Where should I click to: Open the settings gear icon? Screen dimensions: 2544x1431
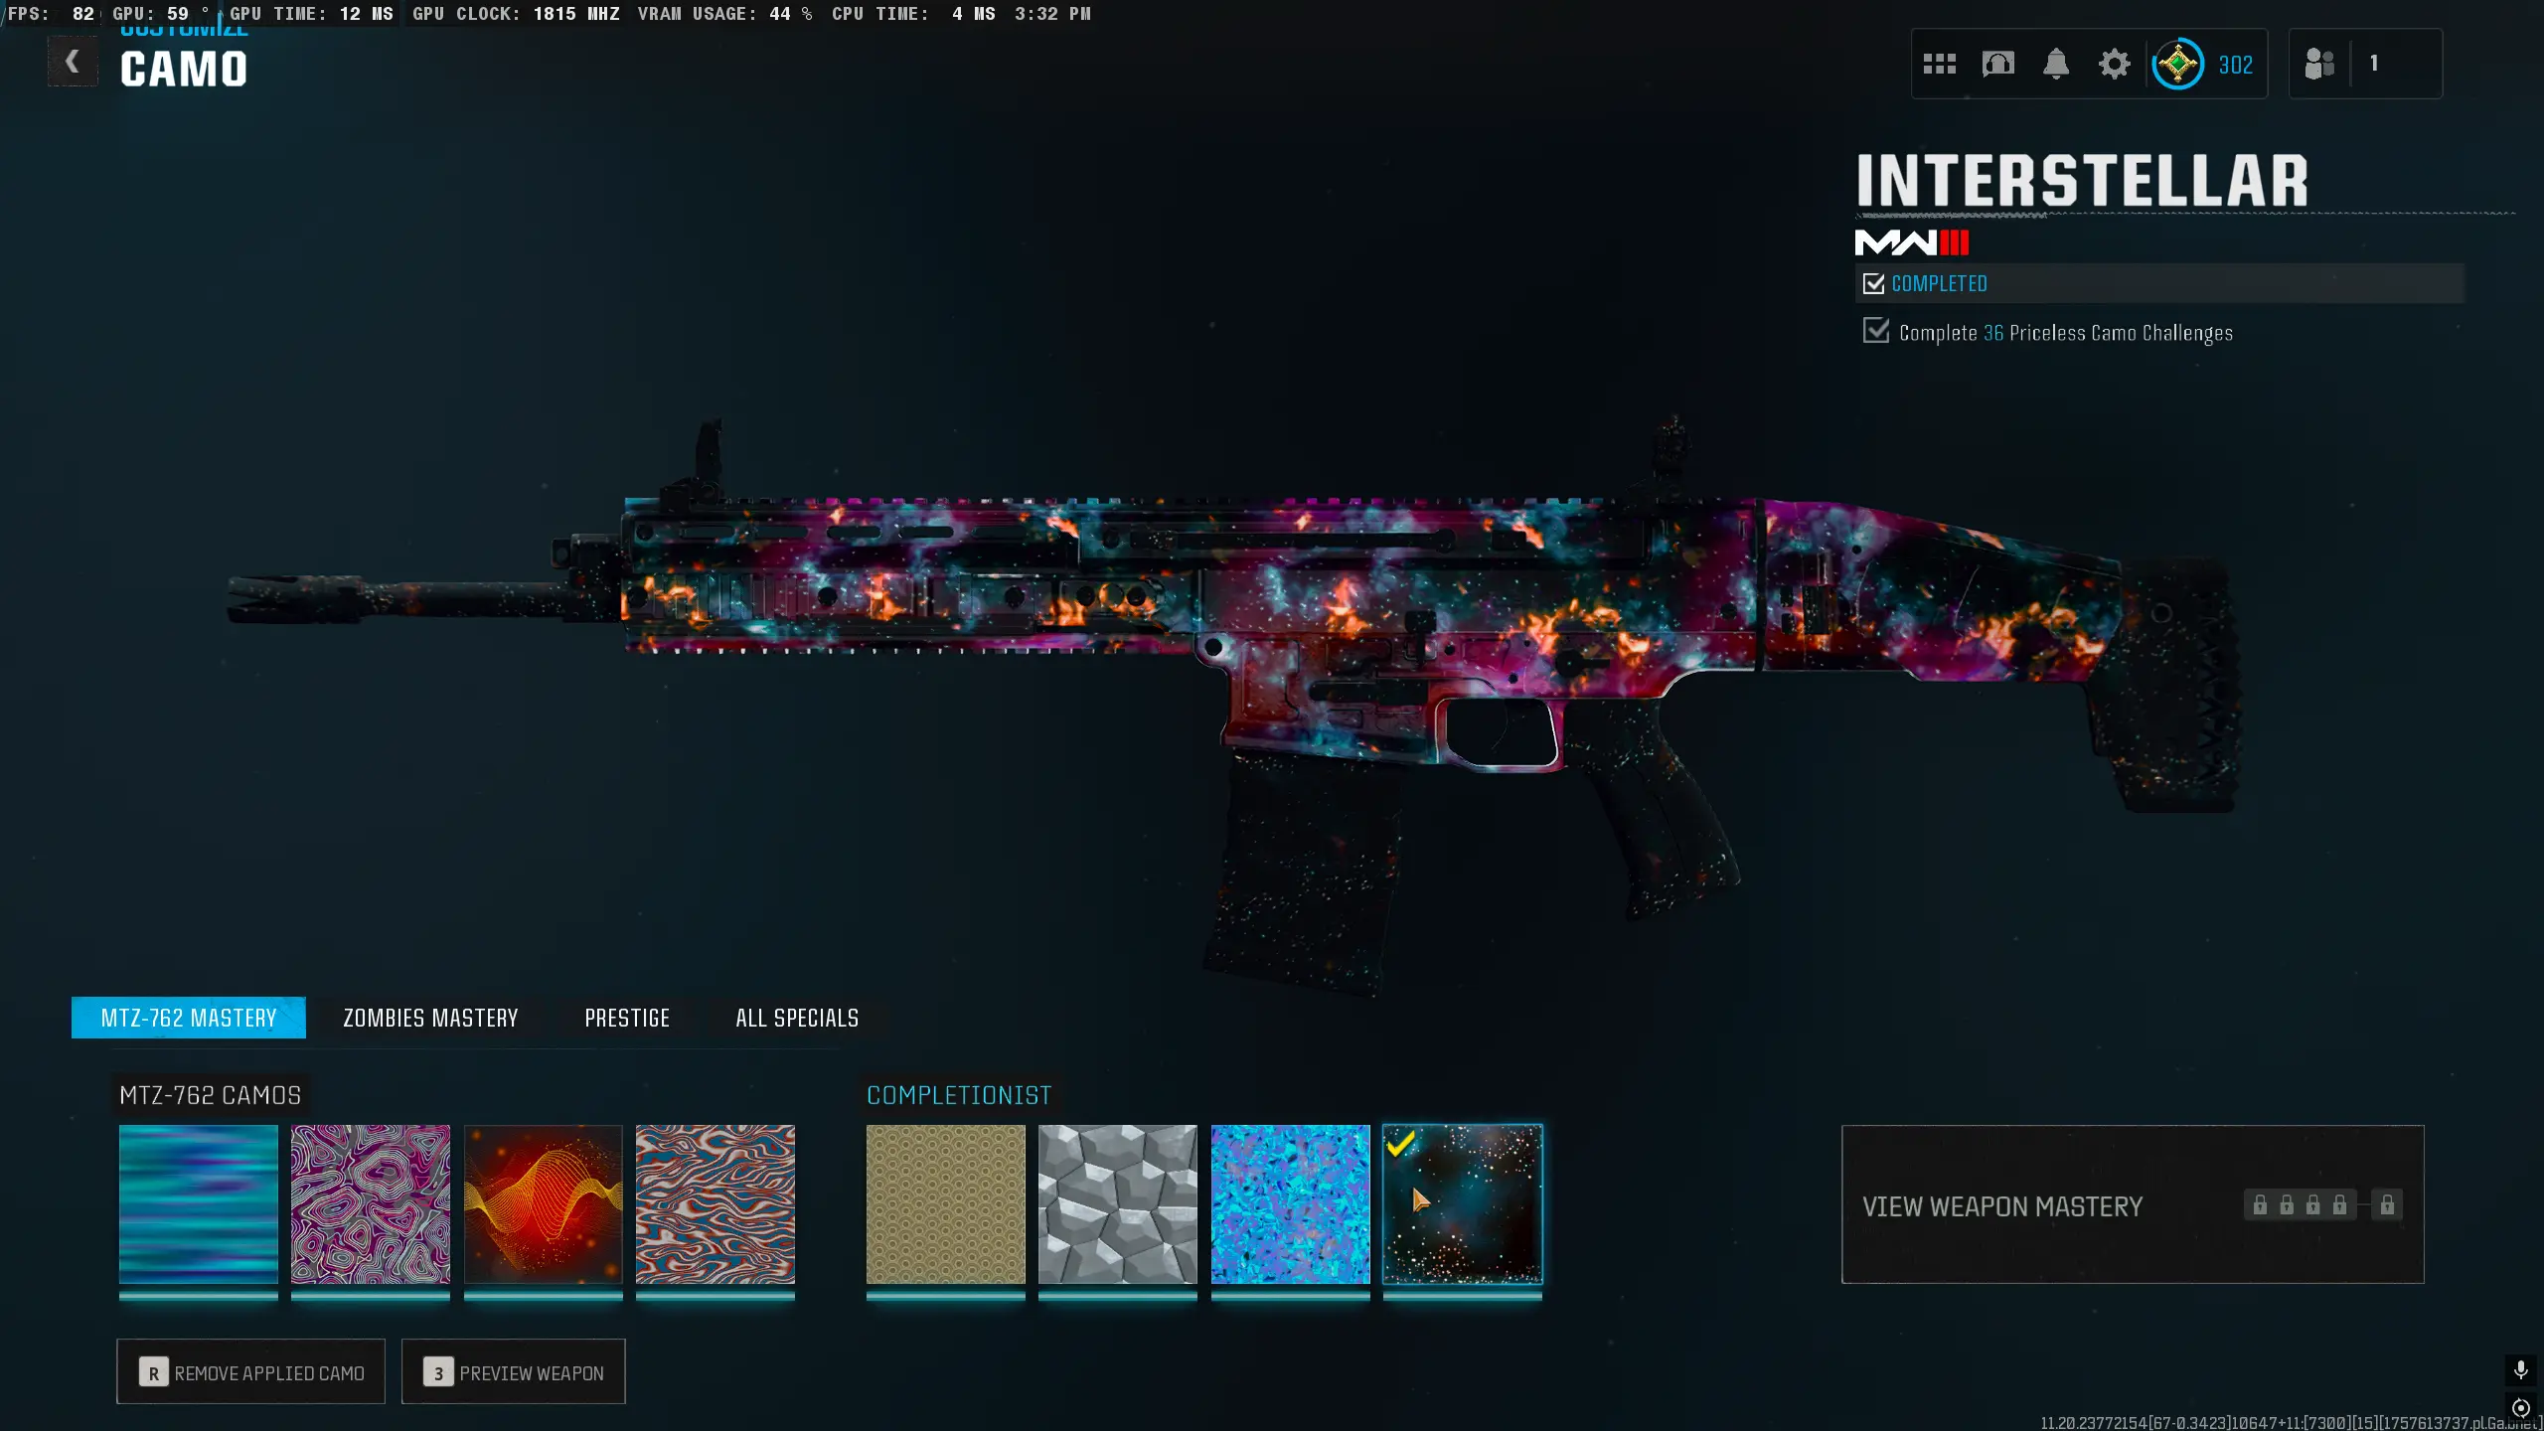click(2114, 65)
